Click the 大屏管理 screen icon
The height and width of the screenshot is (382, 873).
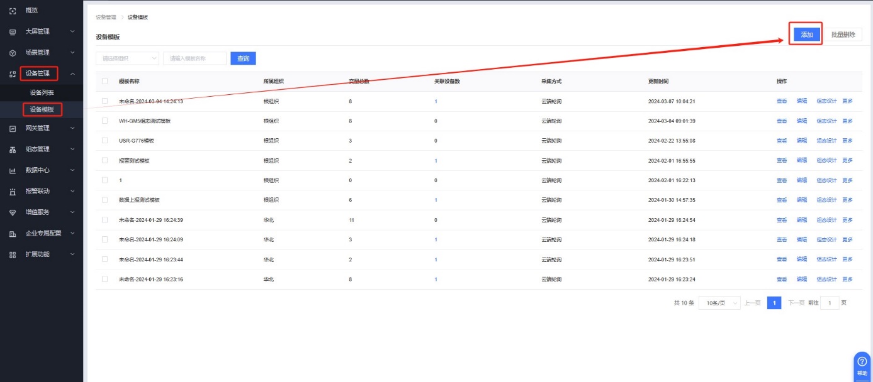coord(13,31)
